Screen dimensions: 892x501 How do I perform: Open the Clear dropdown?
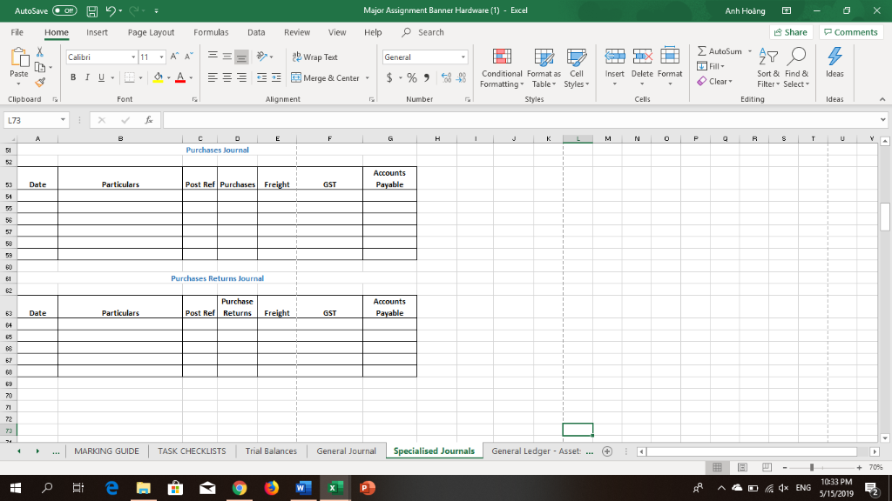tap(714, 81)
